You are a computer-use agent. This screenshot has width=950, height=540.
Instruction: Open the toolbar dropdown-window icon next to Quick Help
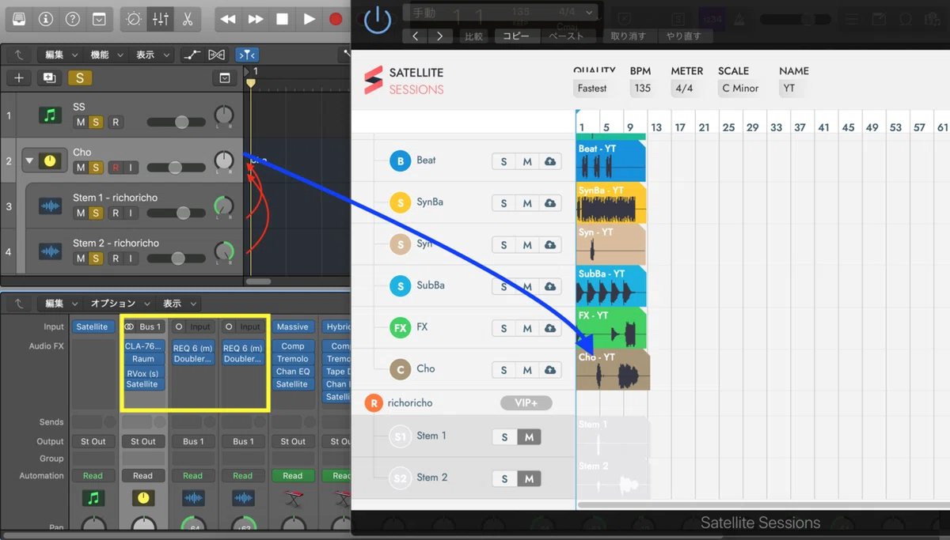(99, 19)
